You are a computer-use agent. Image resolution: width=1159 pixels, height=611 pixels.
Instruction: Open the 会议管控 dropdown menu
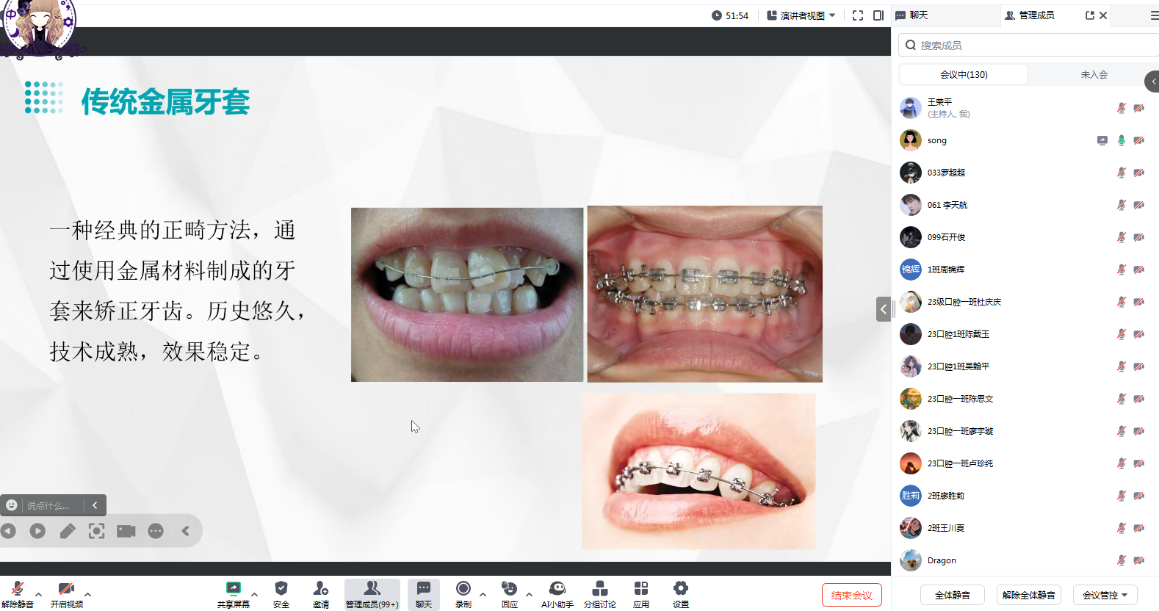(x=1105, y=595)
